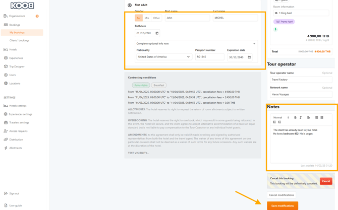338x210 pixels.
Task: Click the red Cancel booking button
Action: point(326,181)
